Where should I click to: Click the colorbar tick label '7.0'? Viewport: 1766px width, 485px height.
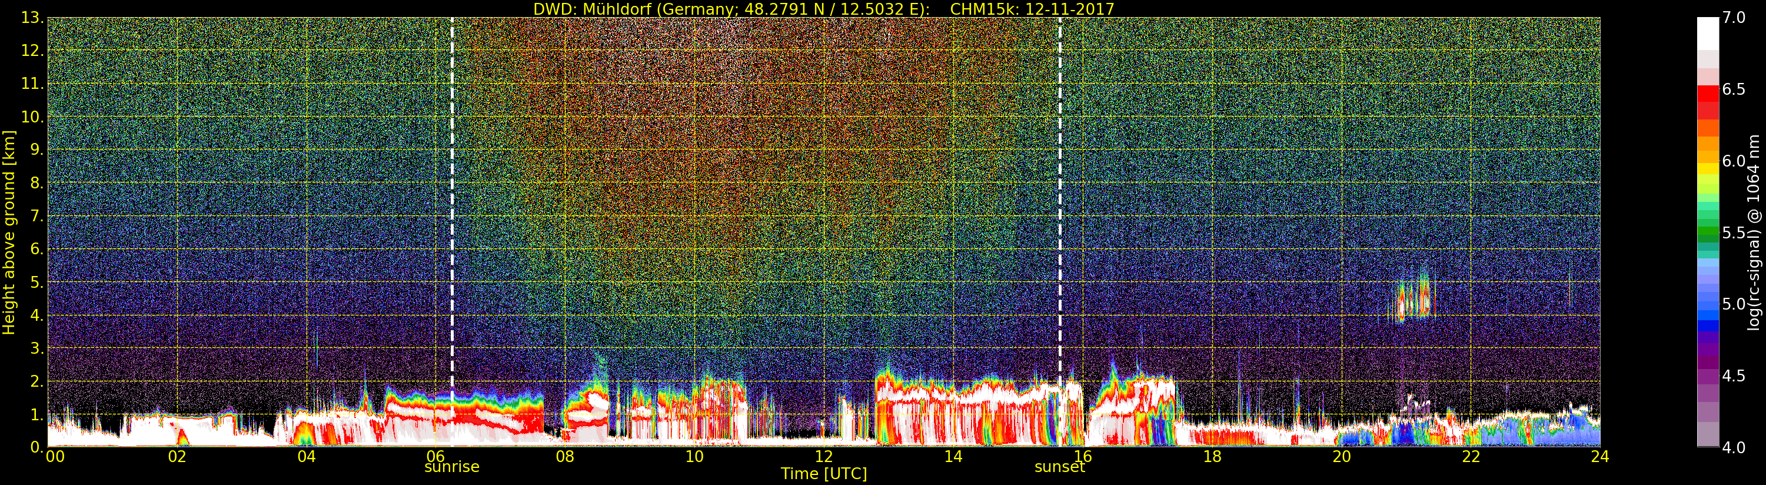point(1734,18)
